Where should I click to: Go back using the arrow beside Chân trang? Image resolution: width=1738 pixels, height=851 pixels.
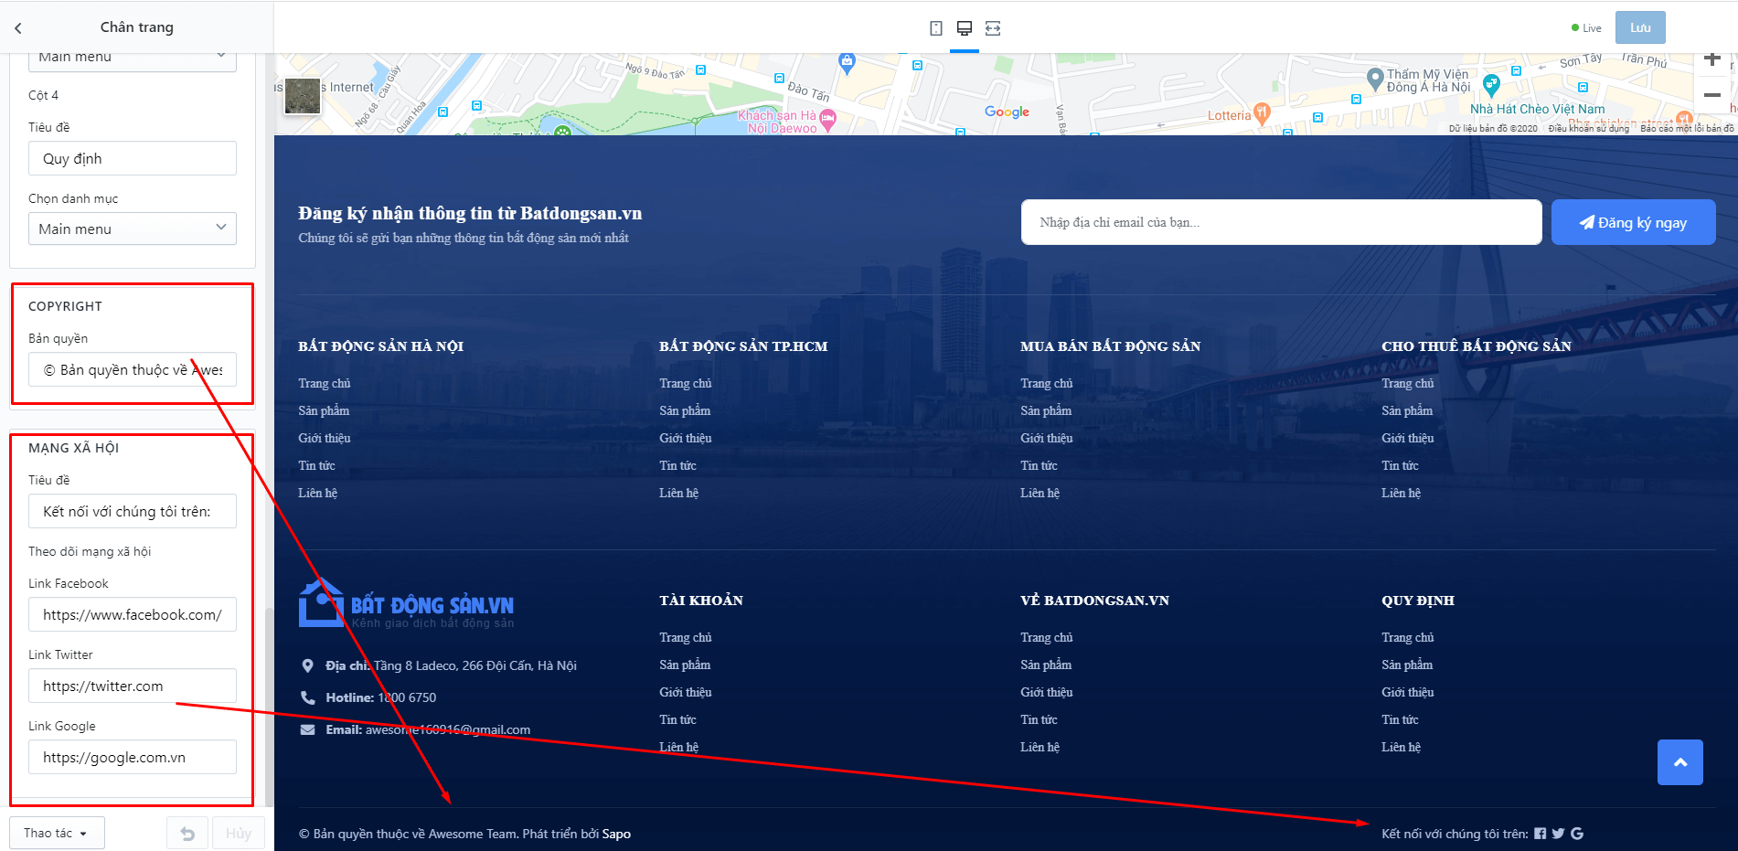tap(18, 28)
